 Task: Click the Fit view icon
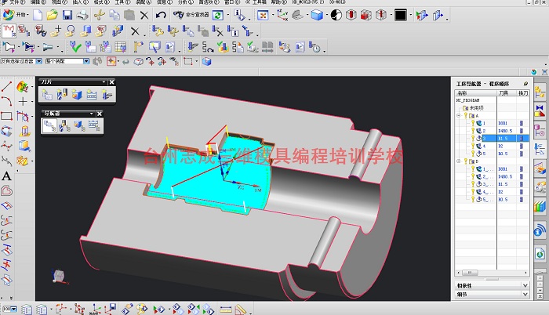point(263,15)
